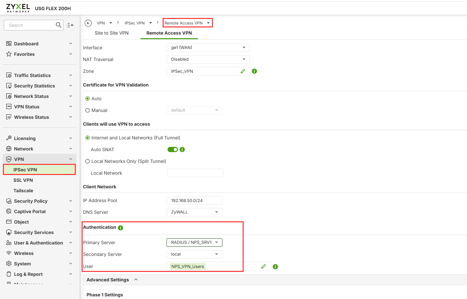Click the Local Network input field
467x299 pixels.
pos(195,173)
